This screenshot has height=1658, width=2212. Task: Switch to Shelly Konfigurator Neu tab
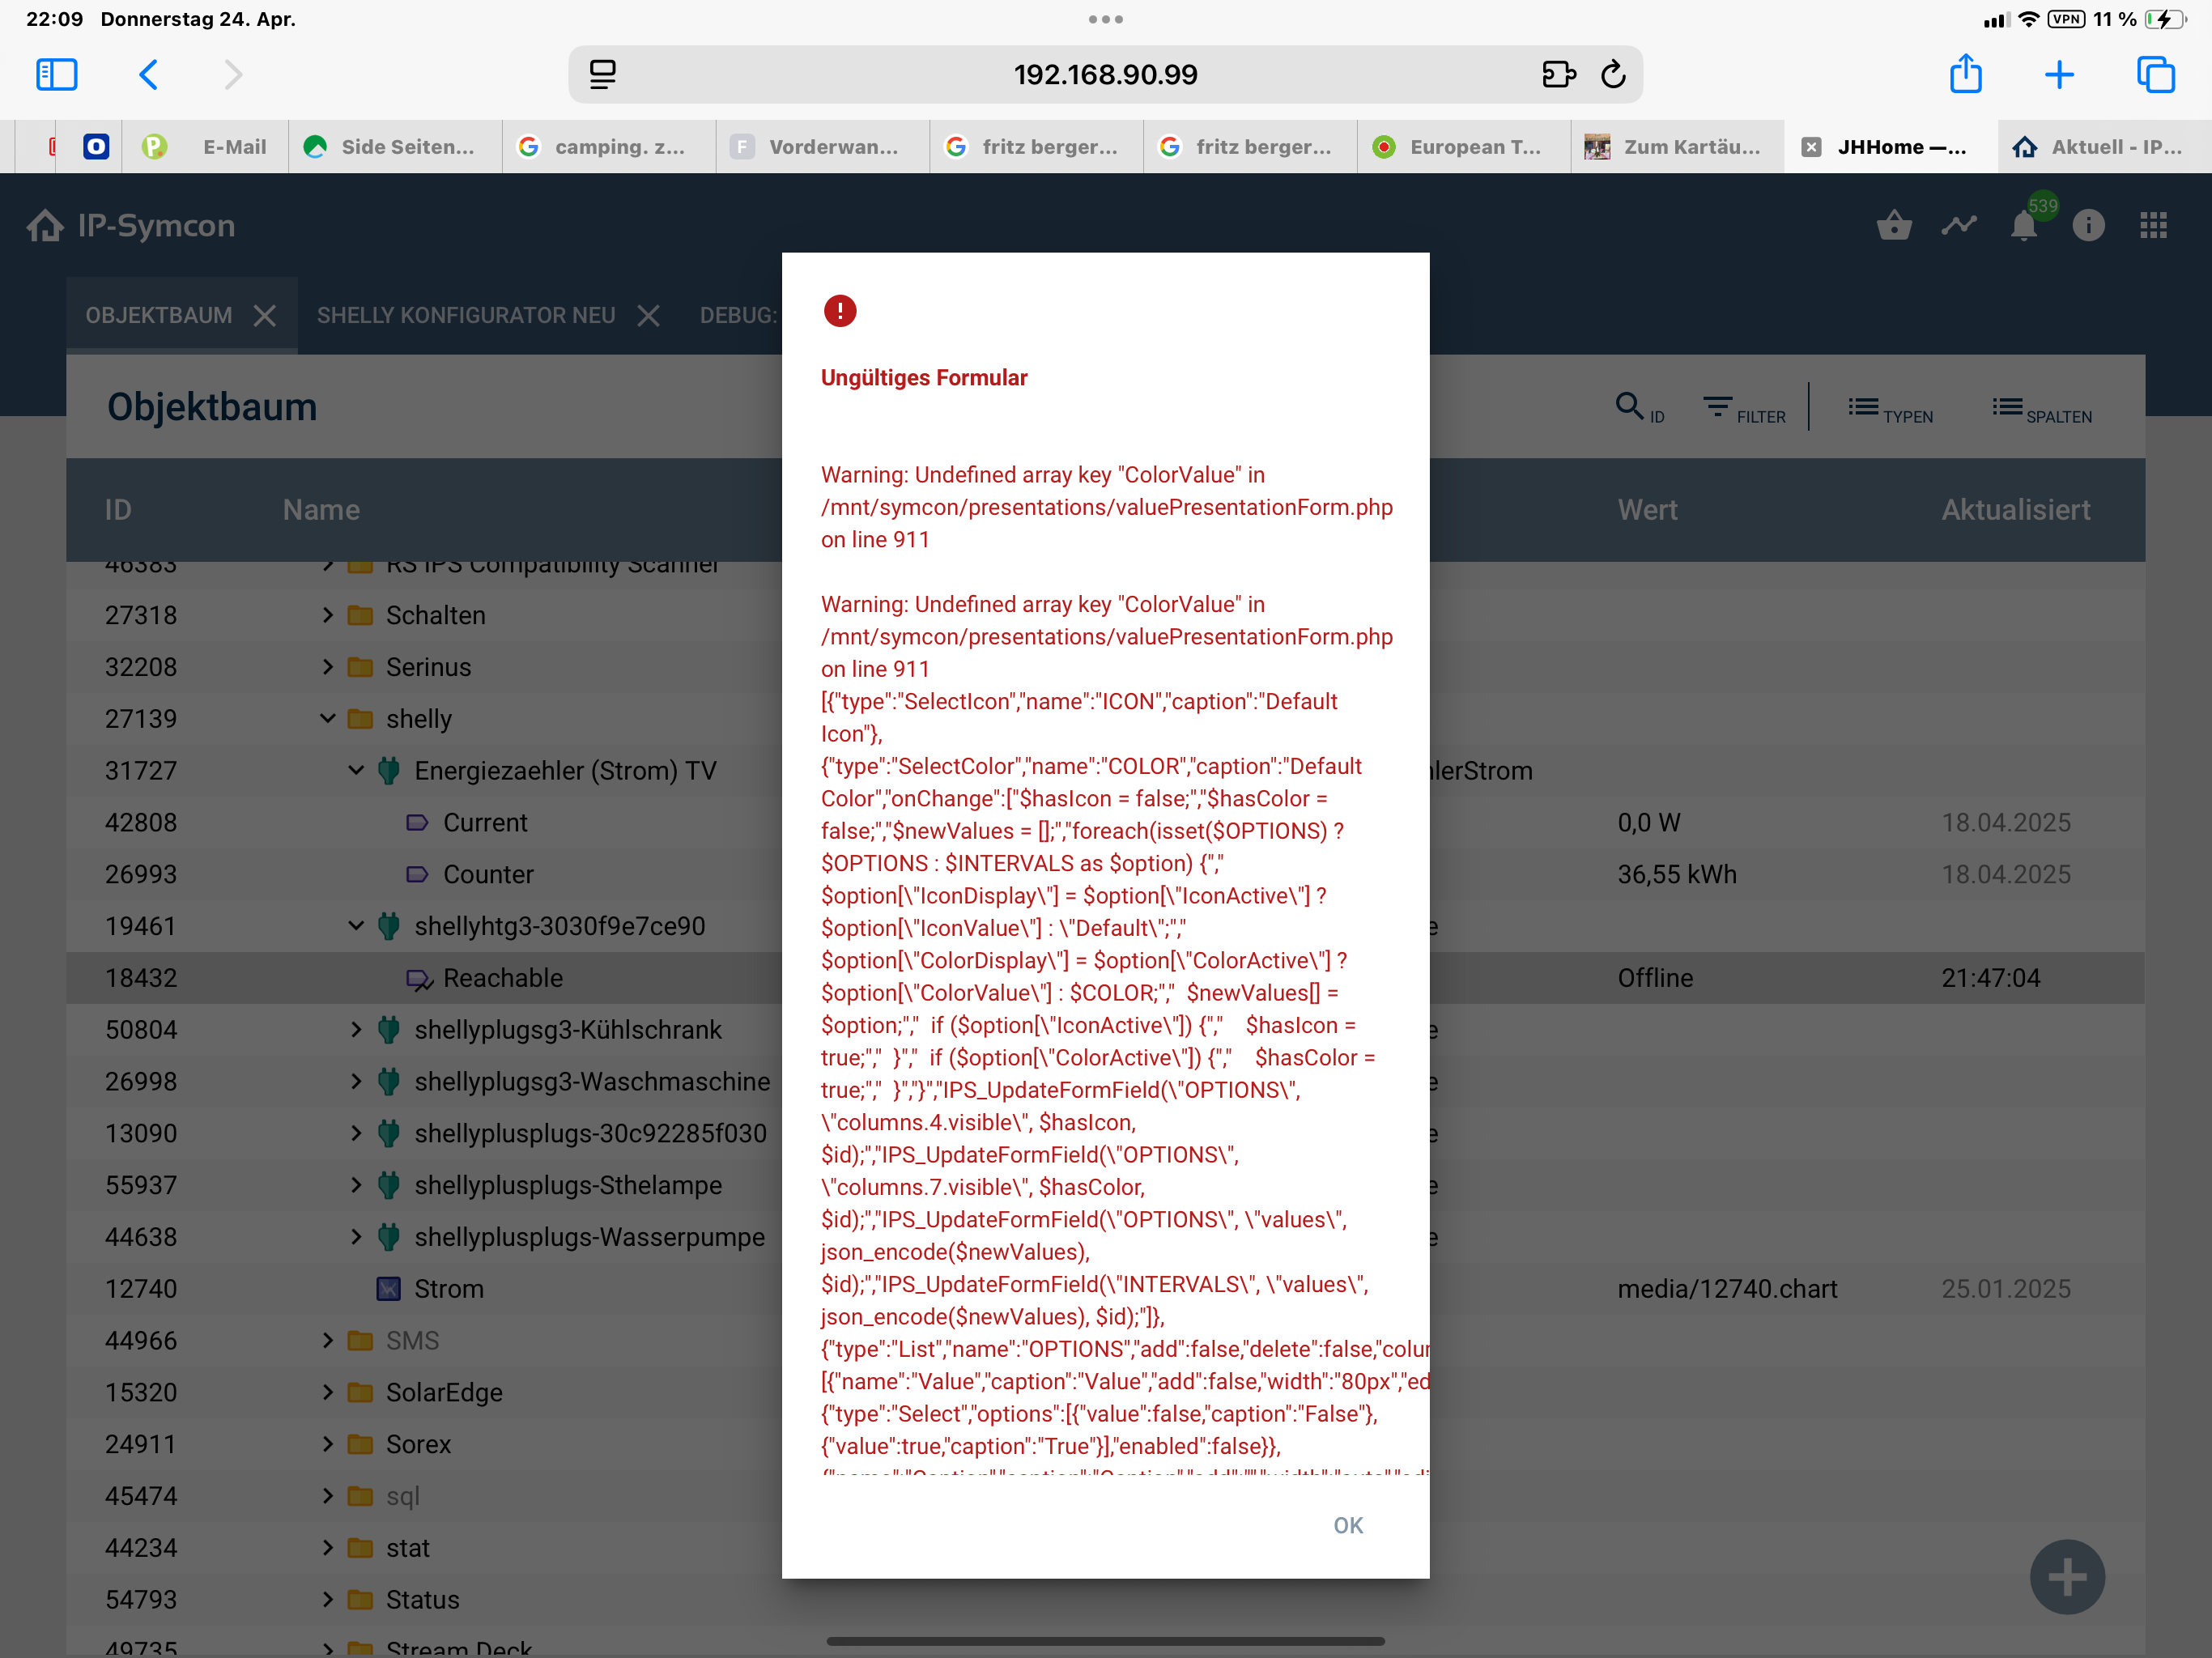click(x=465, y=316)
